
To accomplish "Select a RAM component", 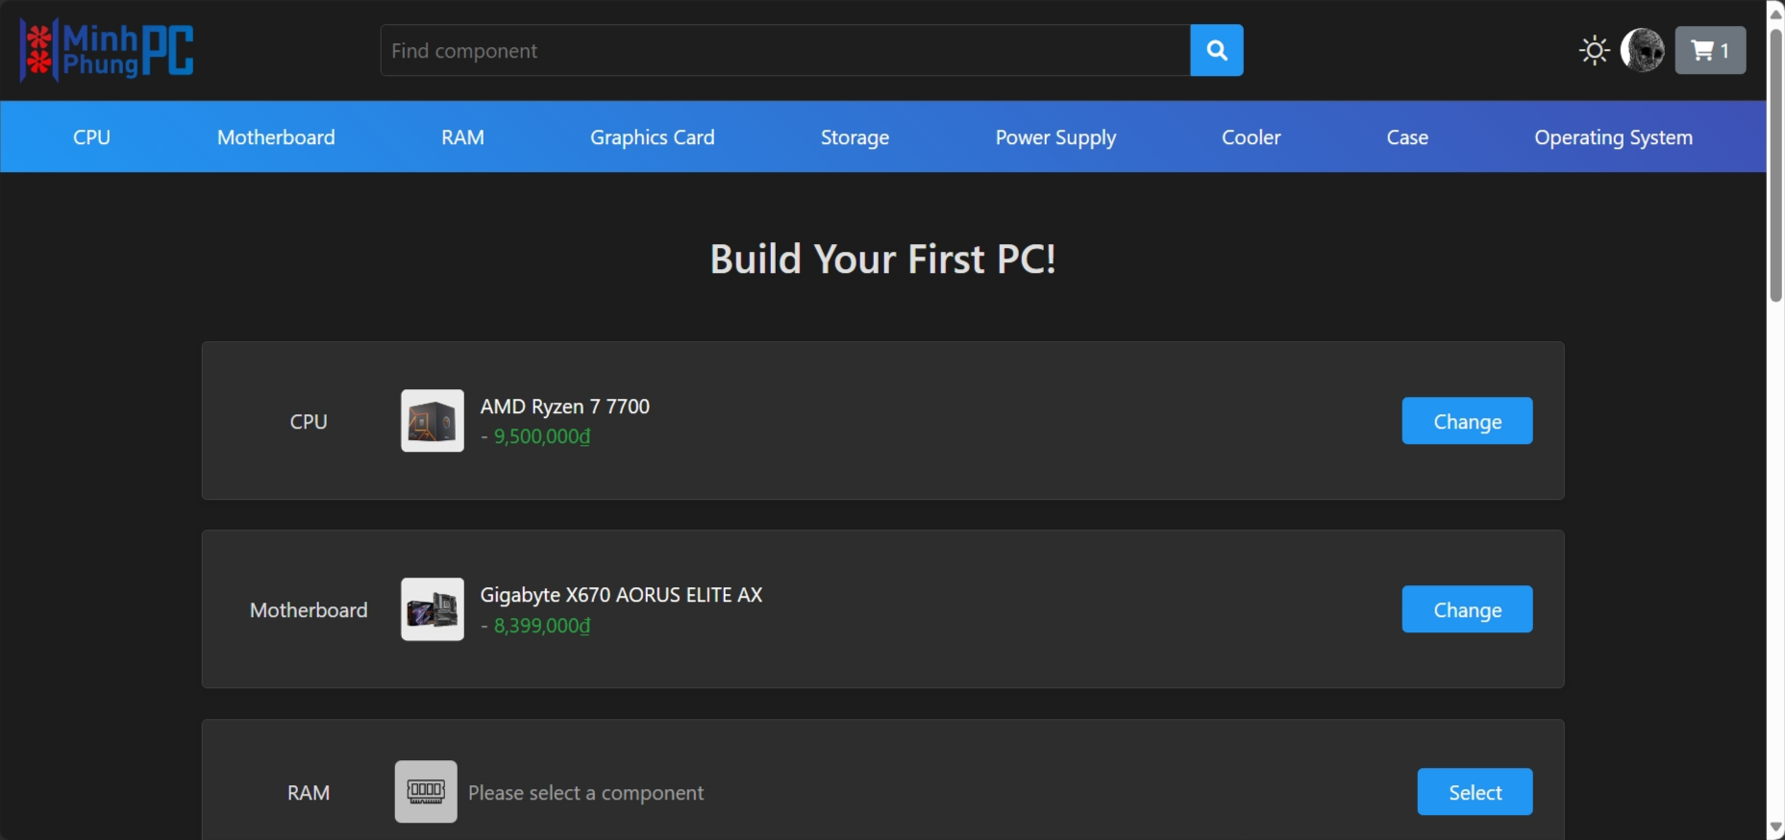I will 1475,792.
